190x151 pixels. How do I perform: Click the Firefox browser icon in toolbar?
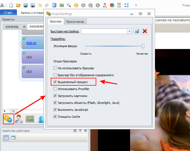tap(112, 5)
